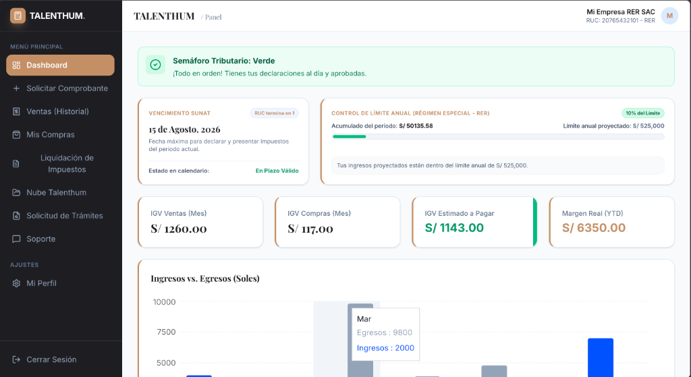Click 'Semáforo Tributario: Verde' heading
Viewport: 691px width, 377px height.
pos(224,61)
